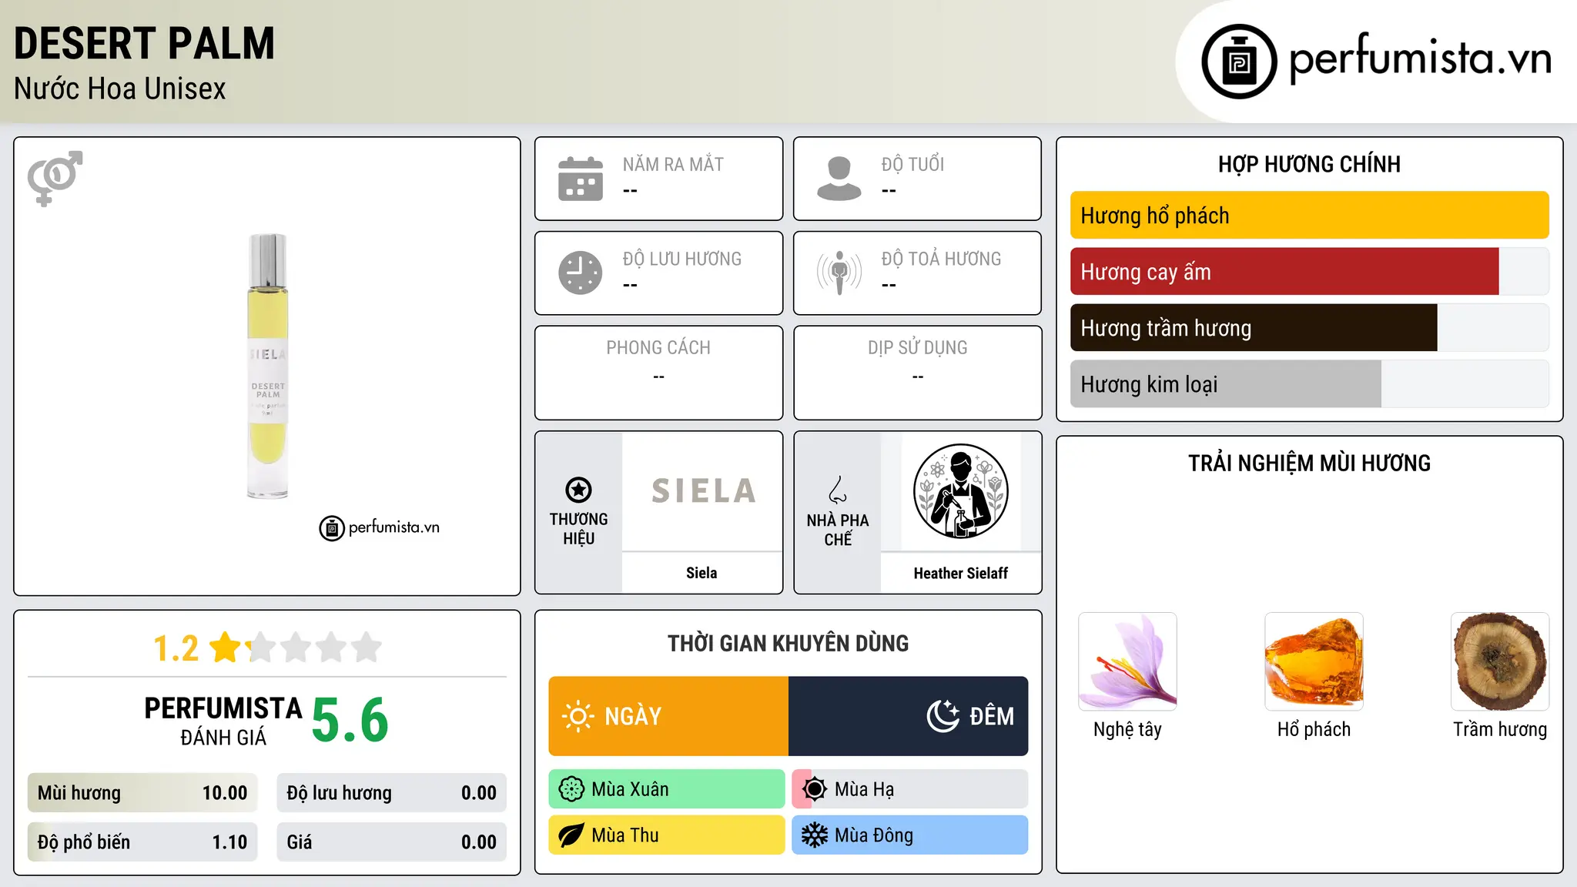Click the star badge icon above Thương hiệu
1577x887 pixels.
point(578,490)
